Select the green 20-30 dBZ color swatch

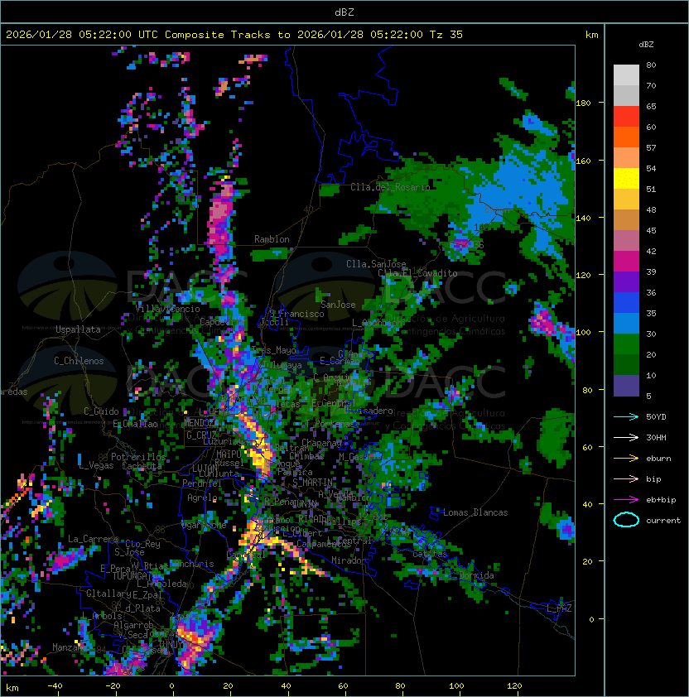pyautogui.click(x=626, y=344)
